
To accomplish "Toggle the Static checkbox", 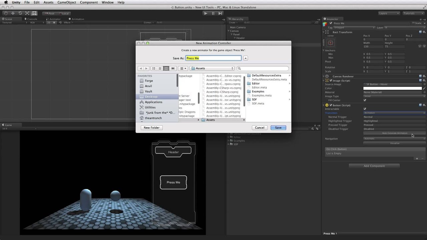I will point(413,23).
